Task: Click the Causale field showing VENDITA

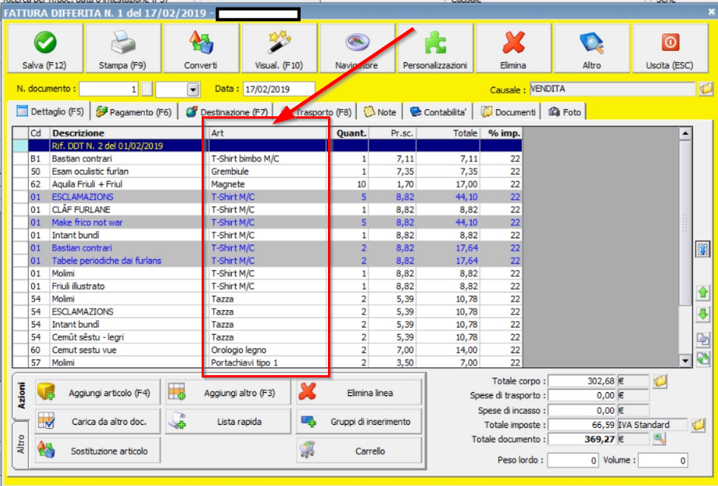Action: (613, 89)
